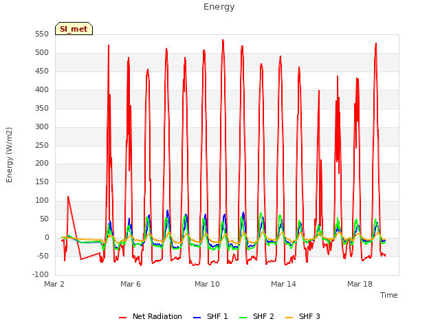Click the small 100 W/m2 peak near Mar 2
This screenshot has height=330, width=440.
pos(68,197)
